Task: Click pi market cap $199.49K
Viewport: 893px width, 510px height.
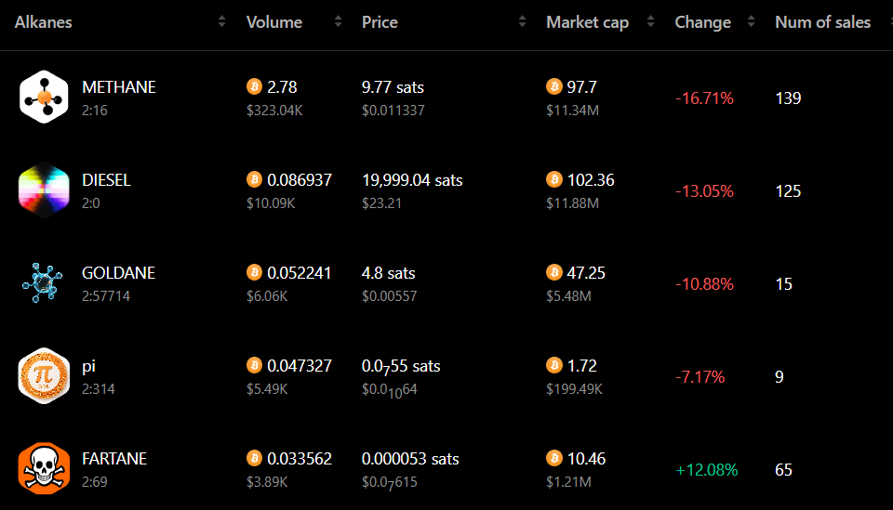Action: [574, 389]
